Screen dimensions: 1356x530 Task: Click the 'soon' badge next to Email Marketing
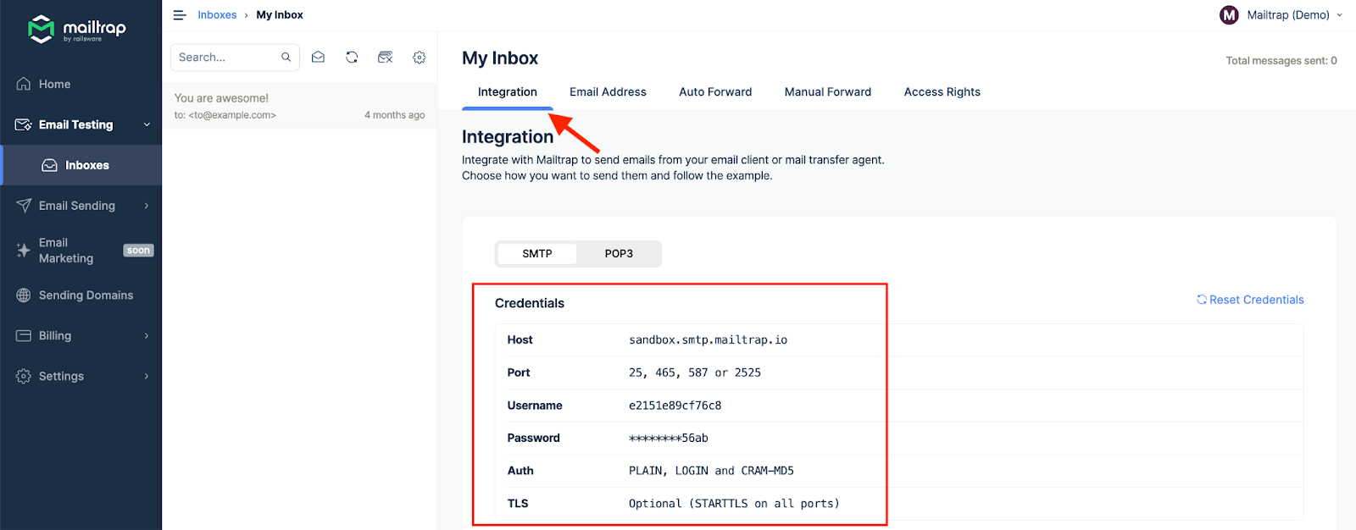tap(138, 251)
